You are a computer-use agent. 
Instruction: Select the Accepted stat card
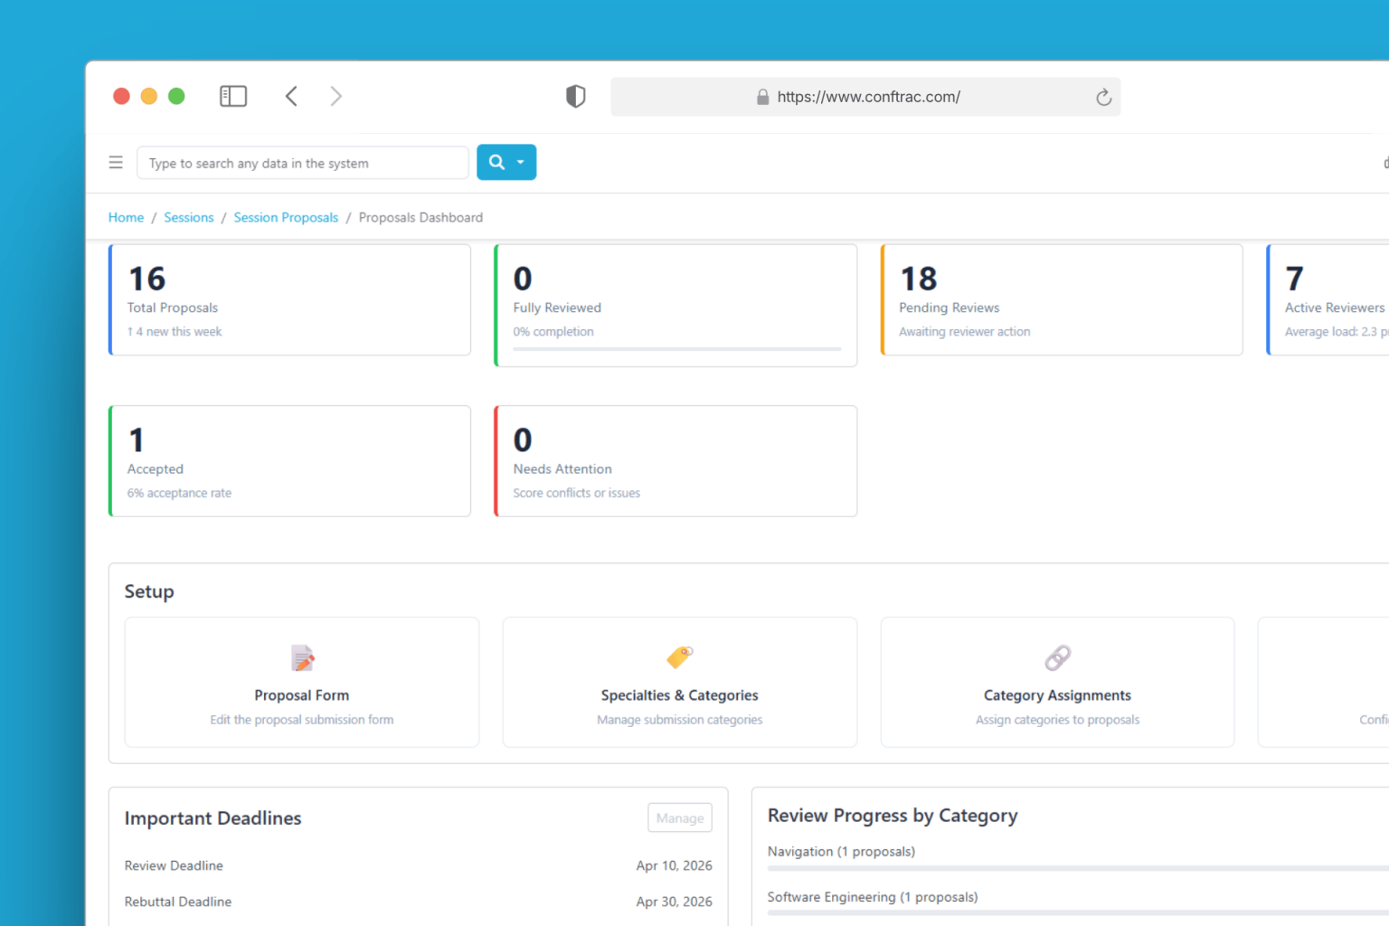[289, 461]
